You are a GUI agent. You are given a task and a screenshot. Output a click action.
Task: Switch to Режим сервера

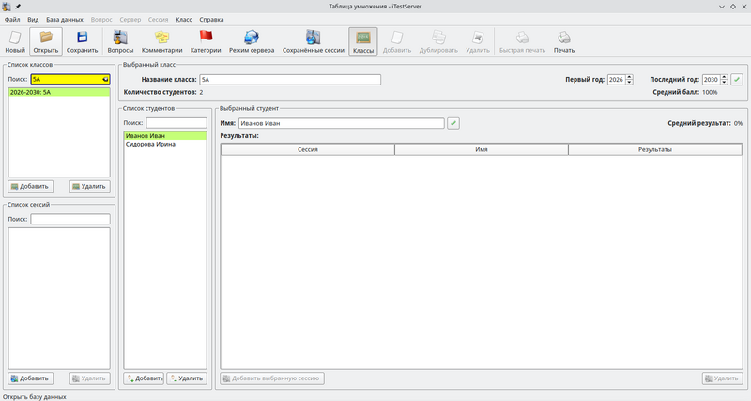click(x=252, y=41)
